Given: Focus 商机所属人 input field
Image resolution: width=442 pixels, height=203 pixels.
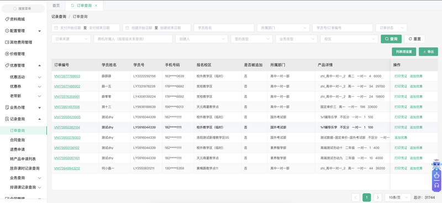Looking at the screenshot, I should [133, 39].
